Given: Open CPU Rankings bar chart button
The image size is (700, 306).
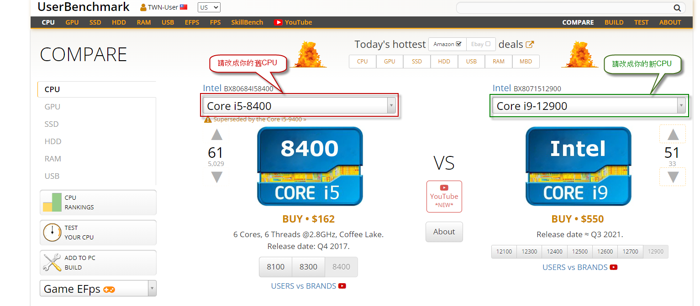Looking at the screenshot, I should [98, 202].
